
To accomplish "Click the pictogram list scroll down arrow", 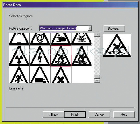I will (x=97, y=81).
